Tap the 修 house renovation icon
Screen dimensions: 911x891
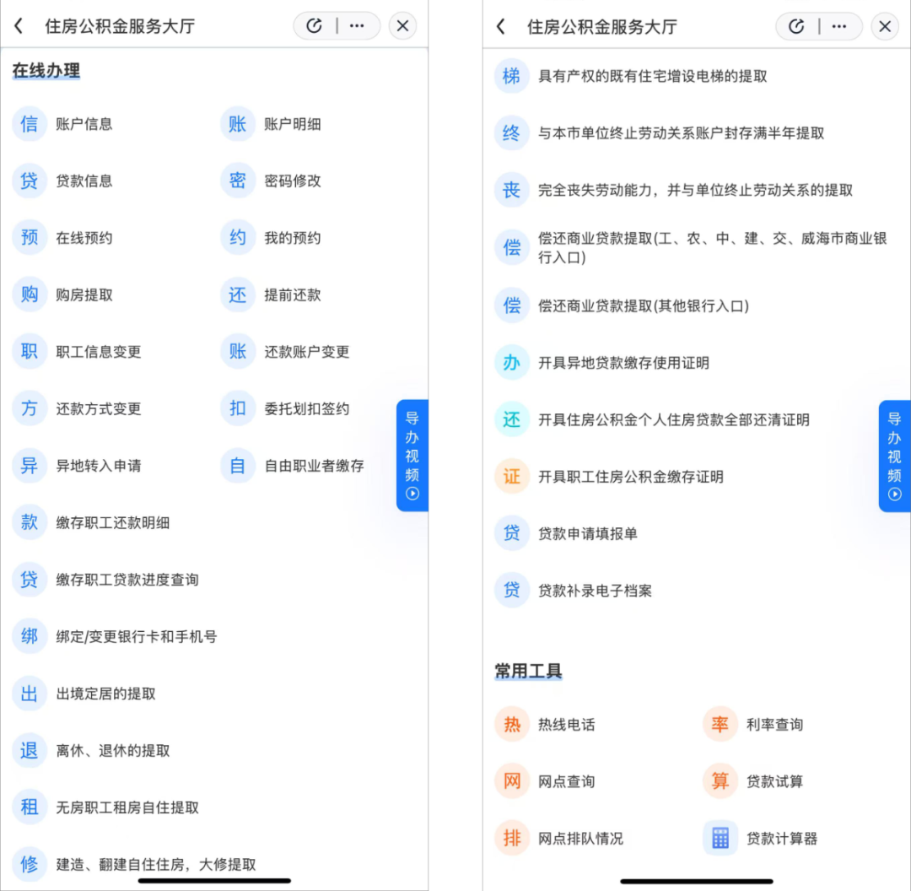point(29,864)
